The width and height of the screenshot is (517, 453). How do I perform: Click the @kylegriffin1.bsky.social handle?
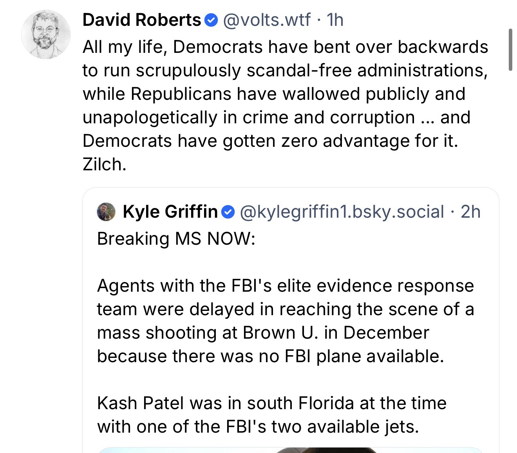341,212
